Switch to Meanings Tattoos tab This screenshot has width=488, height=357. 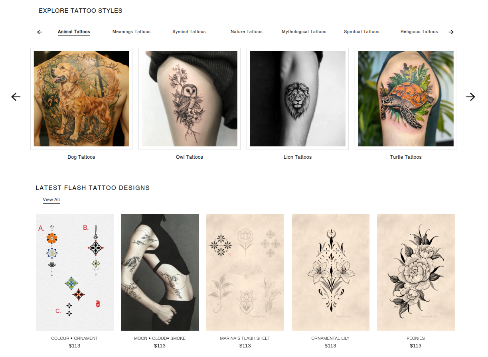[131, 32]
